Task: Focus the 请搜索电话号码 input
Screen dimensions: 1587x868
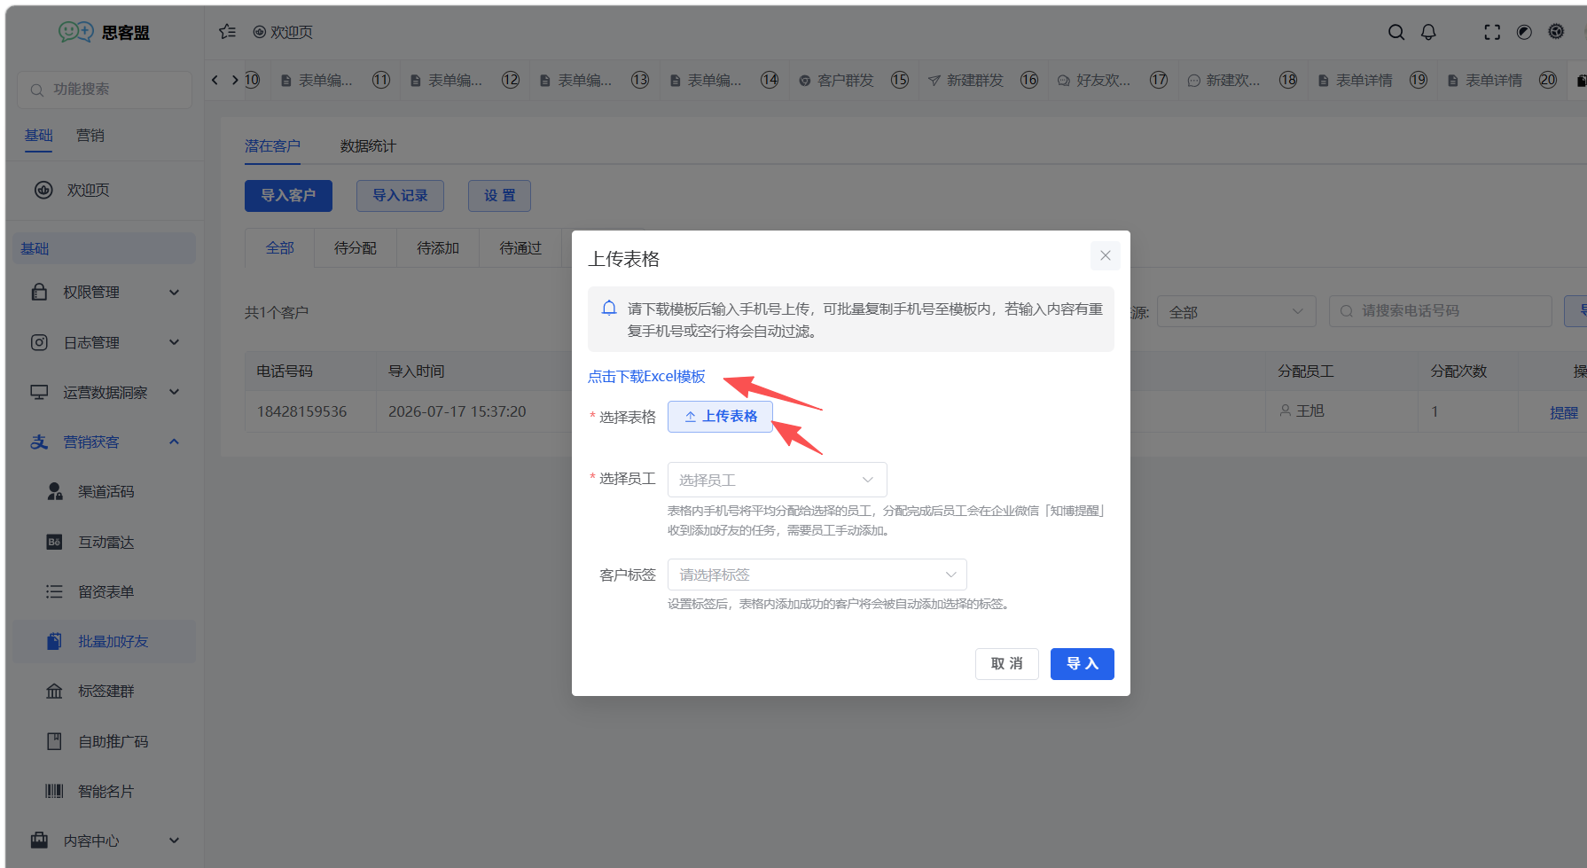Action: coord(1441,311)
